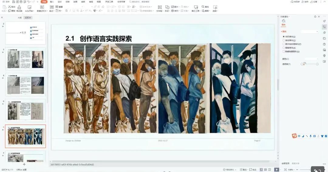Select the Solid fill (纯色填充) radio button
Viewport: 328px width, 172px height.
click(x=284, y=36)
